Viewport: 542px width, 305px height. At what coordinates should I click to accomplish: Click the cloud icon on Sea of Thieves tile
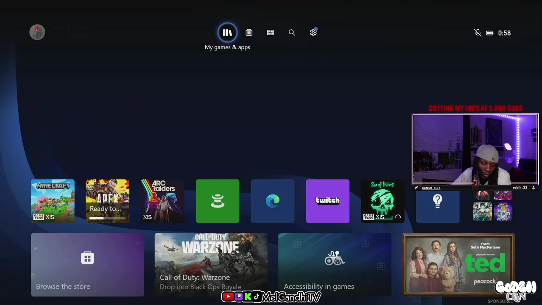(398, 216)
